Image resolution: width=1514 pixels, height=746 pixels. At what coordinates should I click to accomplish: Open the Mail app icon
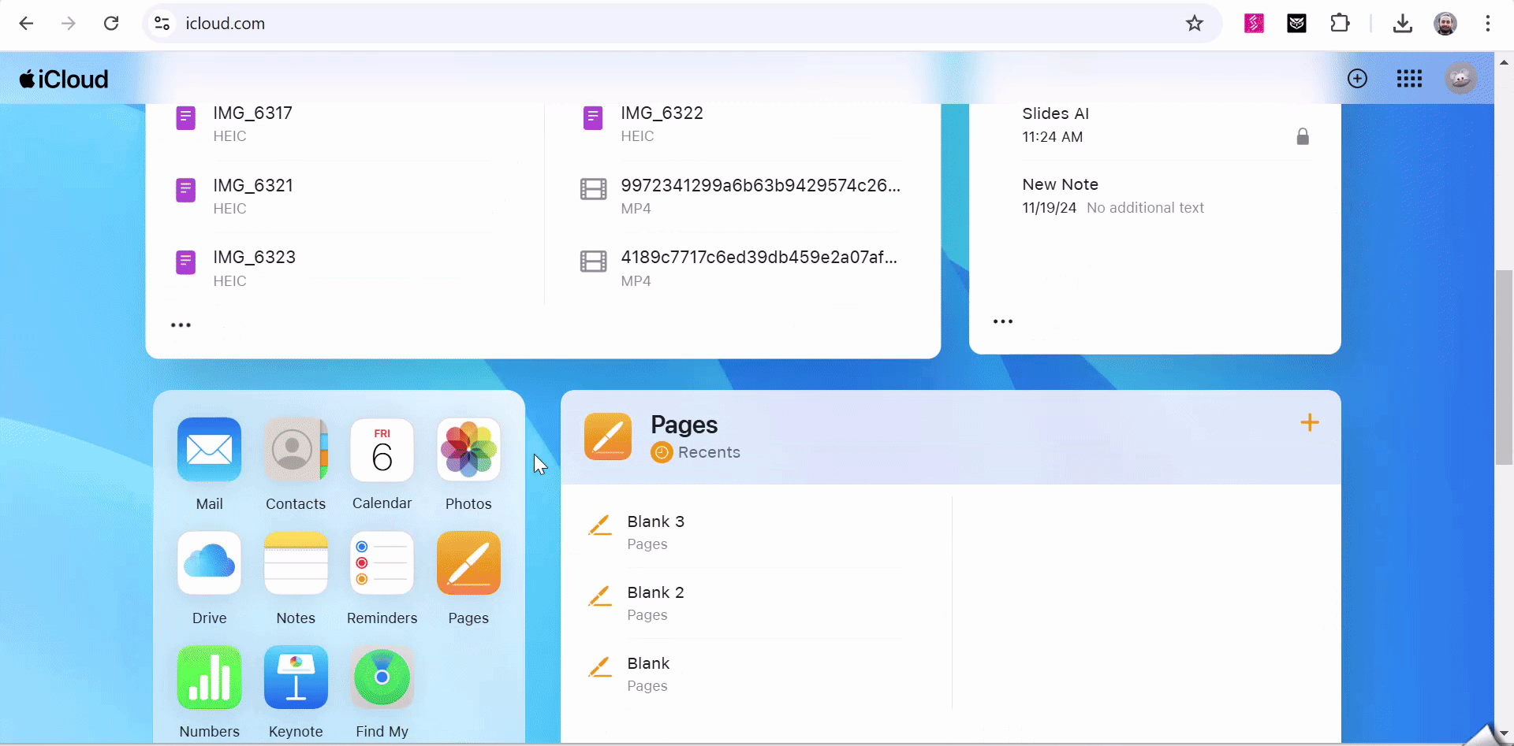[x=209, y=450]
